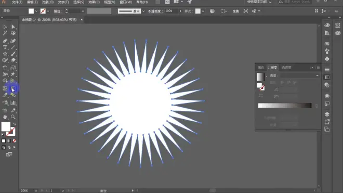Select the Column Graph tool
343x193 pixels.
(13, 103)
